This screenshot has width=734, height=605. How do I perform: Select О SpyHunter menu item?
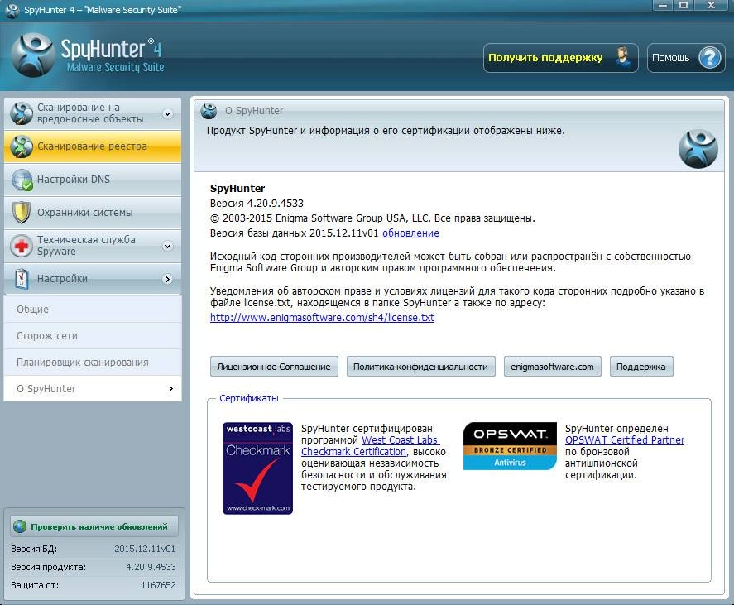pyautogui.click(x=93, y=389)
